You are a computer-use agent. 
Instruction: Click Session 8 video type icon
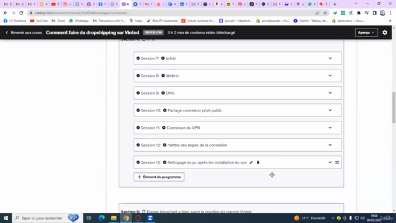point(163,76)
